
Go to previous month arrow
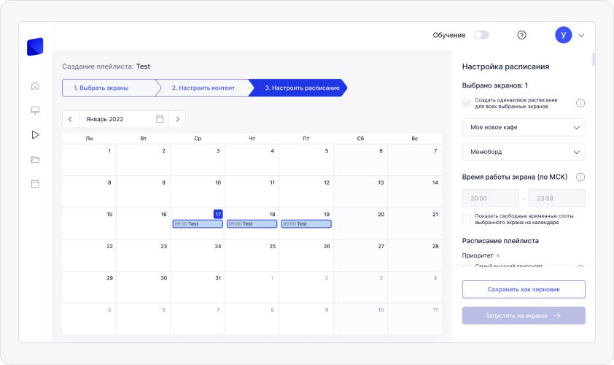pyautogui.click(x=71, y=118)
